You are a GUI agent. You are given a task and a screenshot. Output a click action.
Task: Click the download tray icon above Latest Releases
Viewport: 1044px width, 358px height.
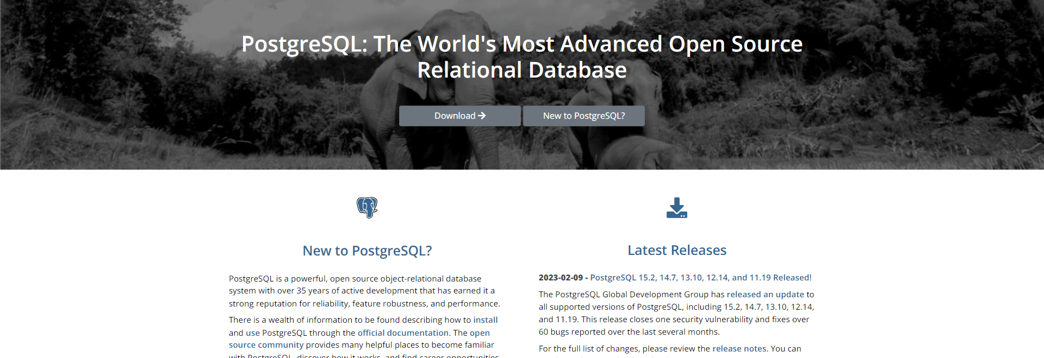677,208
